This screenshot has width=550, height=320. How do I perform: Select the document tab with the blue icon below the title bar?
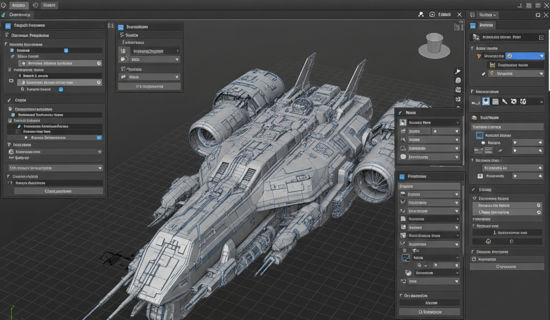click(x=17, y=14)
